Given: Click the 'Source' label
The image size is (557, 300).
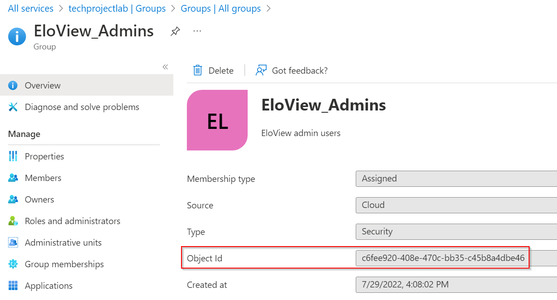Looking at the screenshot, I should [x=200, y=205].
